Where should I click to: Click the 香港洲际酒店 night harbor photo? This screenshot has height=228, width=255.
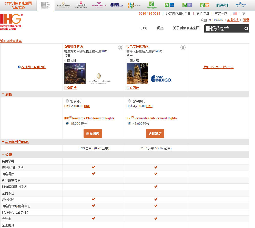coord(75,74)
